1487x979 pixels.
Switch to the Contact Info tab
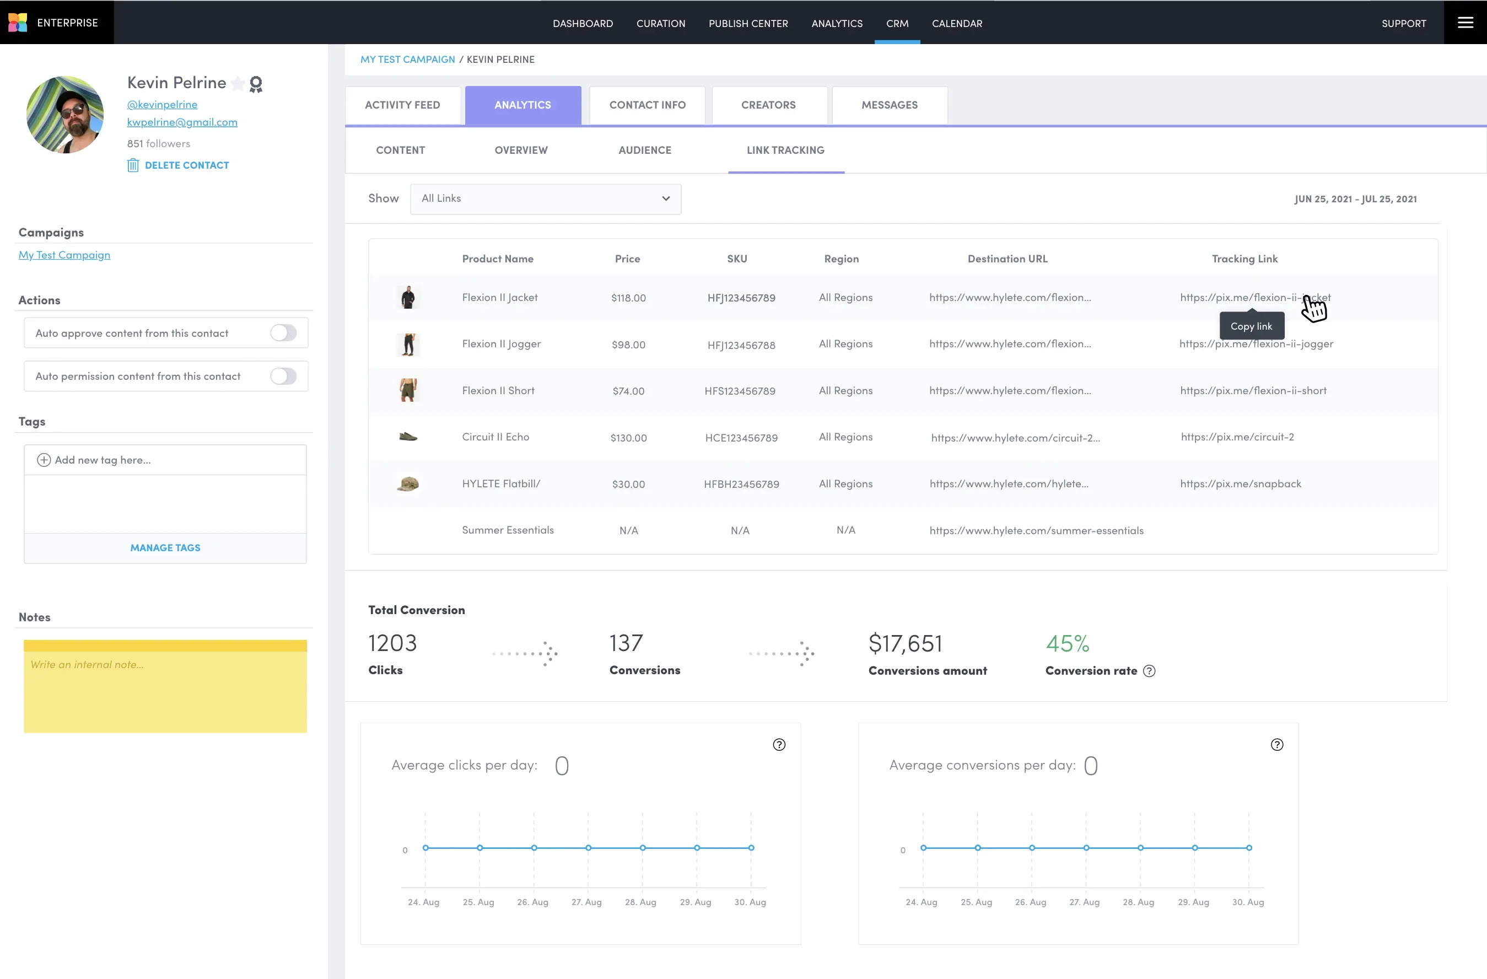coord(647,105)
